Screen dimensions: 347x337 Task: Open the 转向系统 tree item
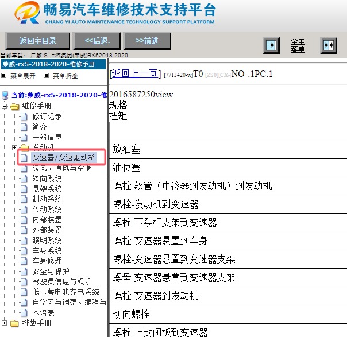pos(47,178)
